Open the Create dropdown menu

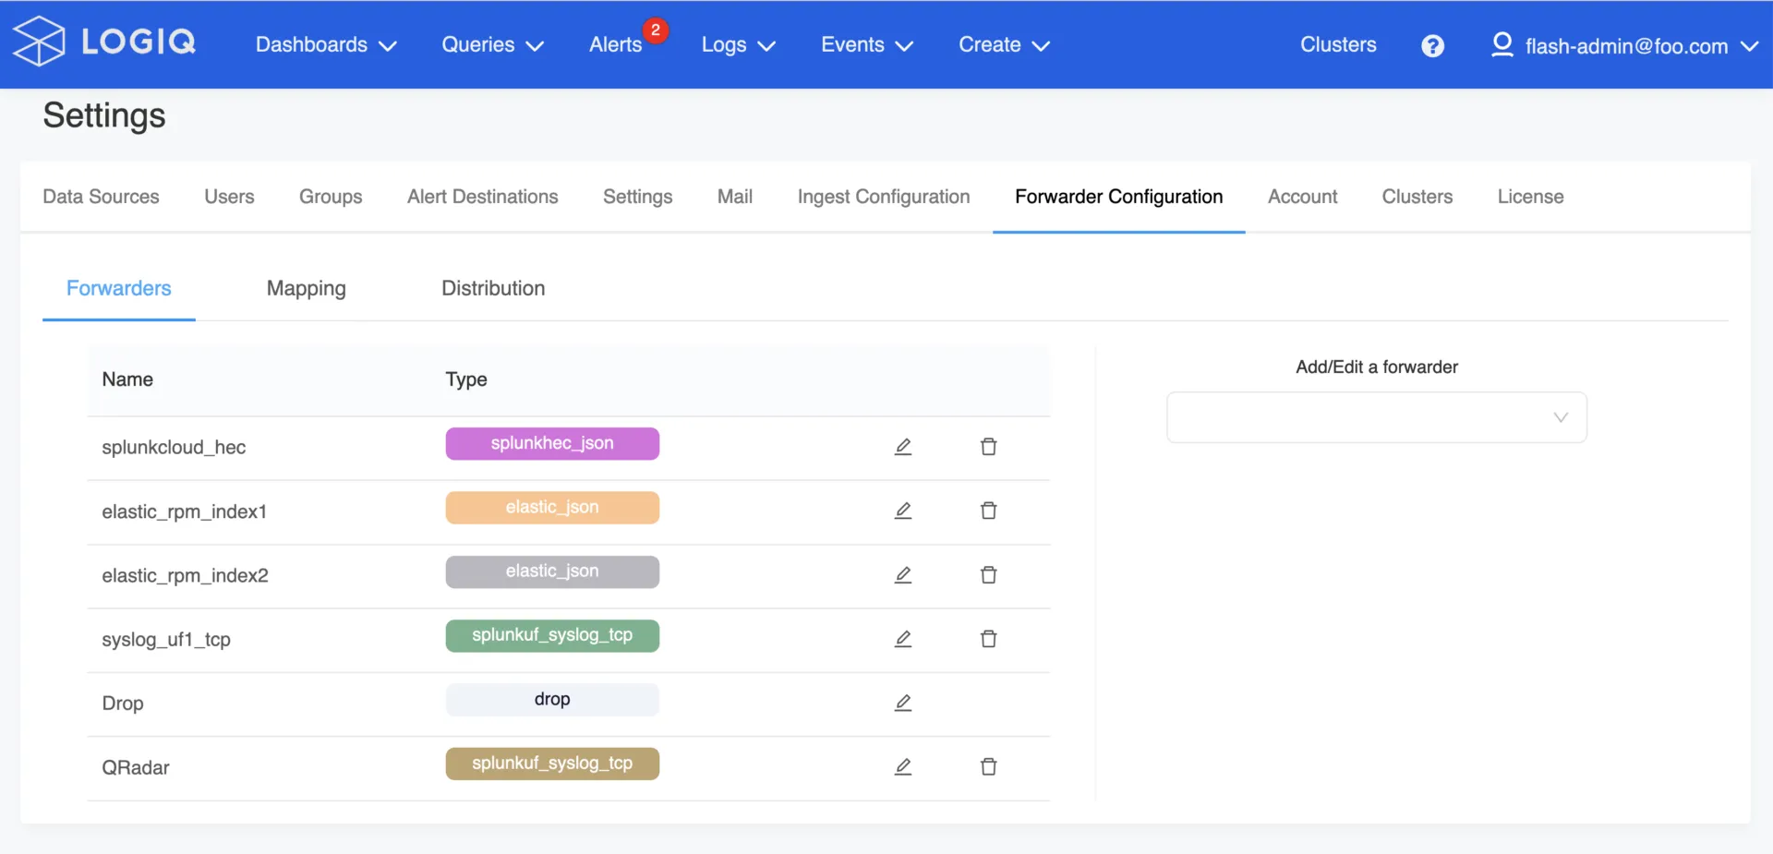coord(1004,44)
